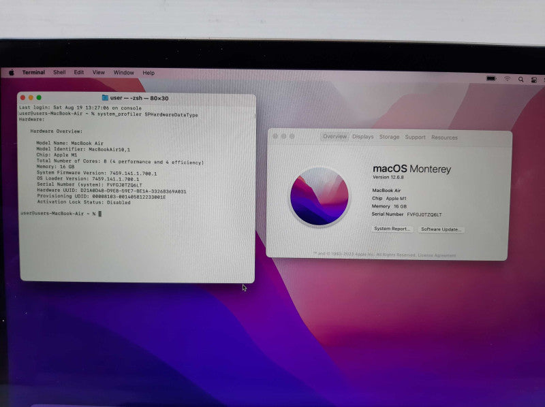Click the Terminal title 'user — -zsh — 80×30'
The height and width of the screenshot is (407, 545).
[140, 98]
